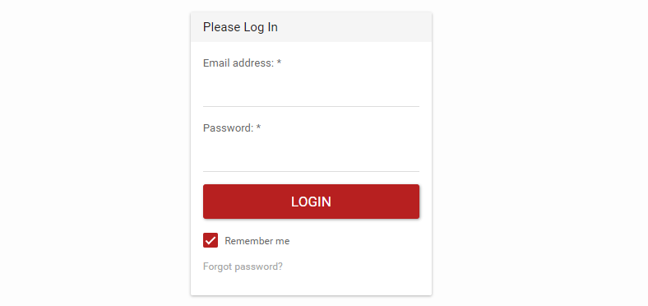648x306 pixels.
Task: Uncheck the red Remember me checkbox
Action: pos(211,240)
